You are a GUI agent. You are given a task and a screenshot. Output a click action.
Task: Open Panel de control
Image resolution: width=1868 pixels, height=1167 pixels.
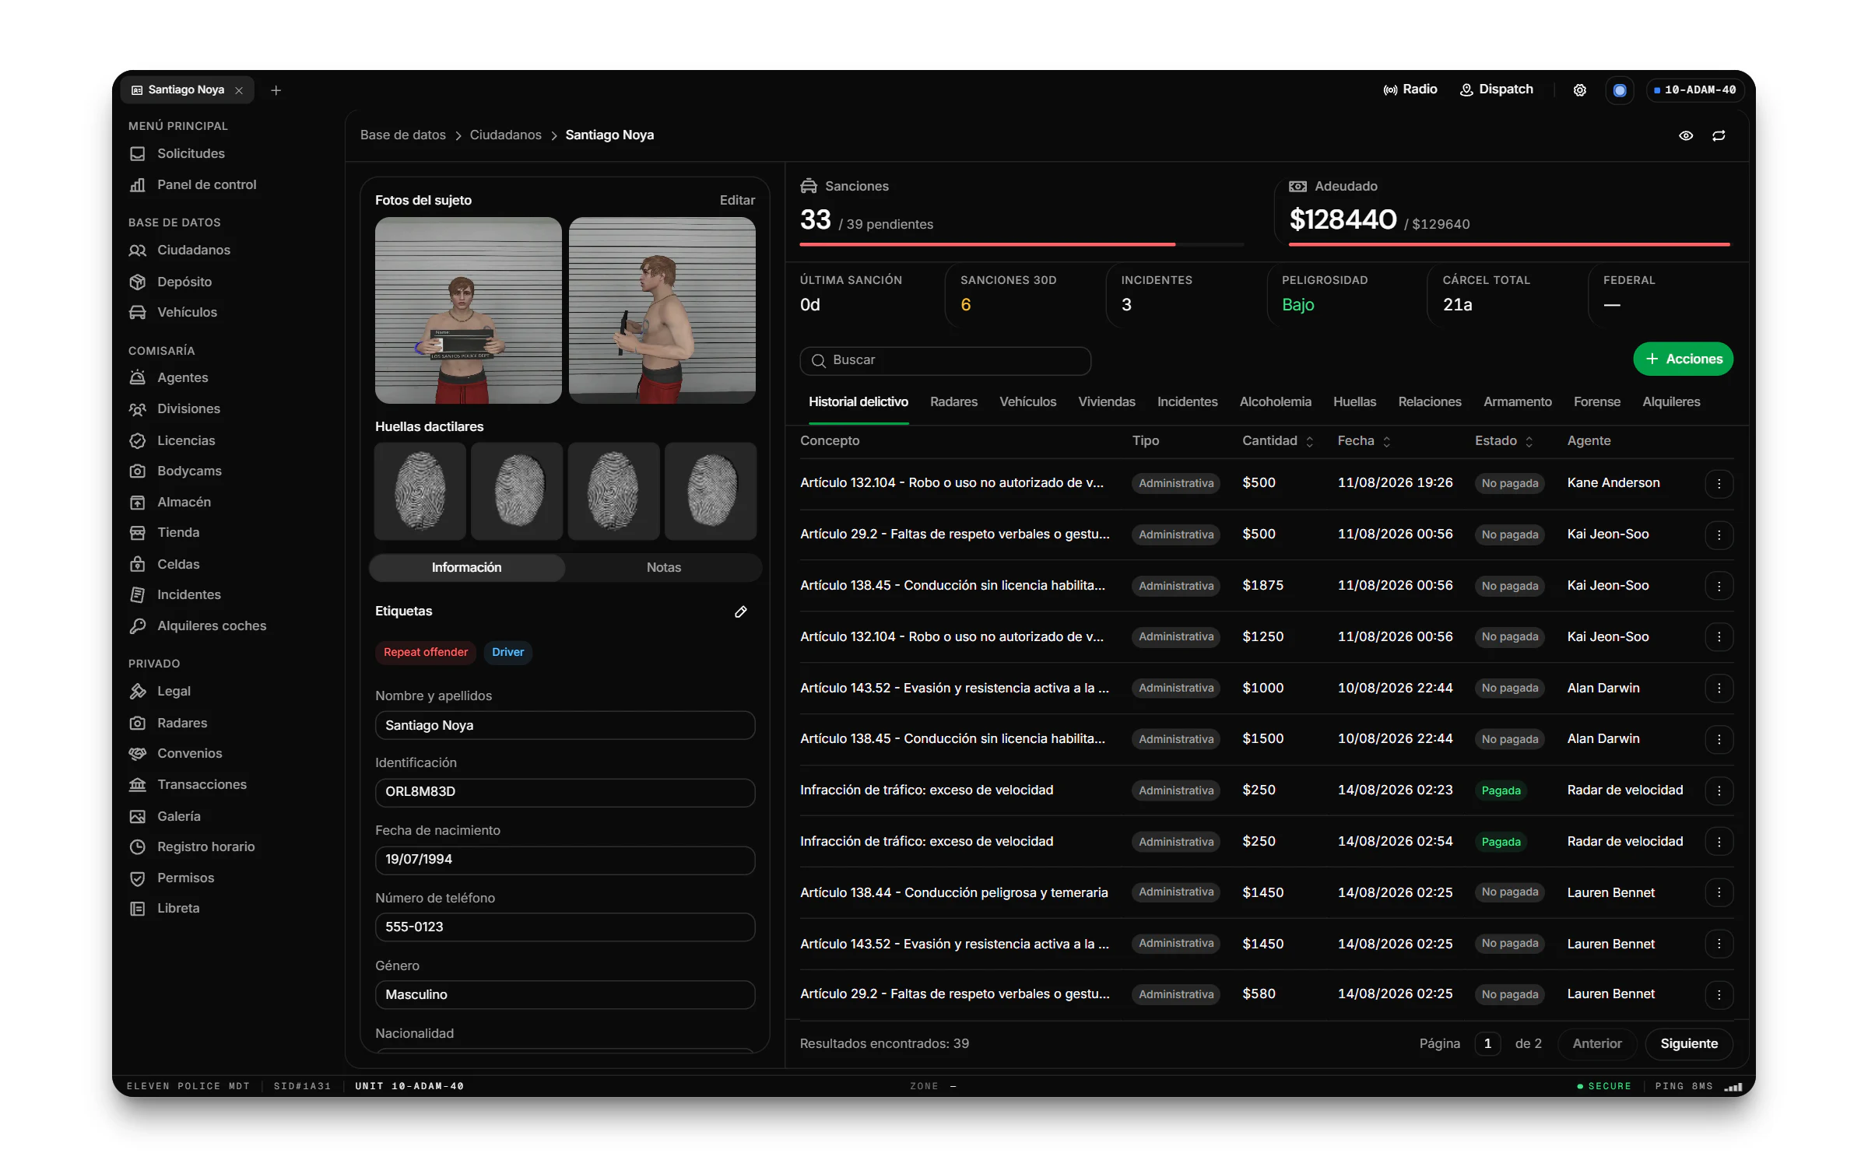coord(206,184)
